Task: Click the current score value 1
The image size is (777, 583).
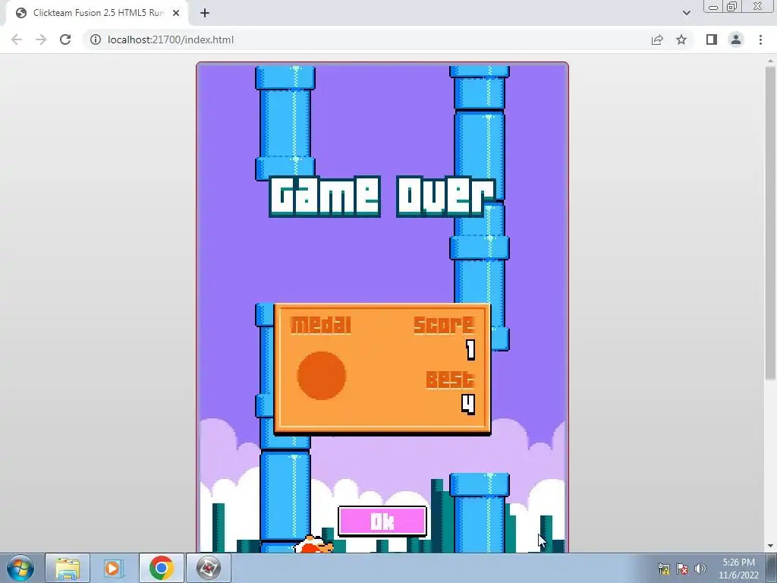Action: 470,350
